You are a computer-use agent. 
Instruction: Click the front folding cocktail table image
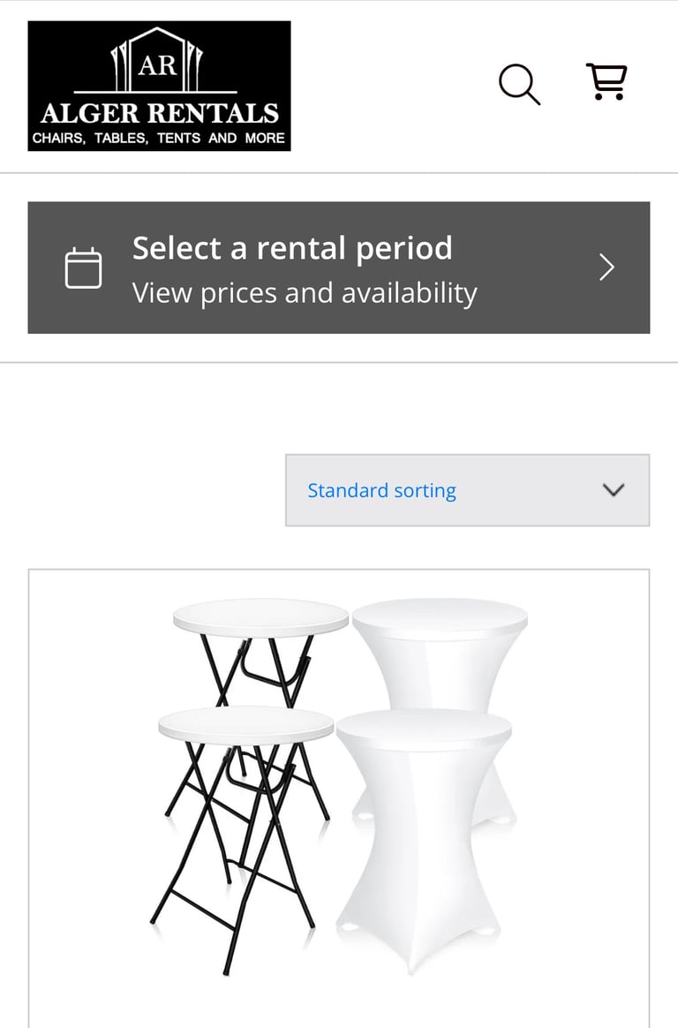pos(245,726)
